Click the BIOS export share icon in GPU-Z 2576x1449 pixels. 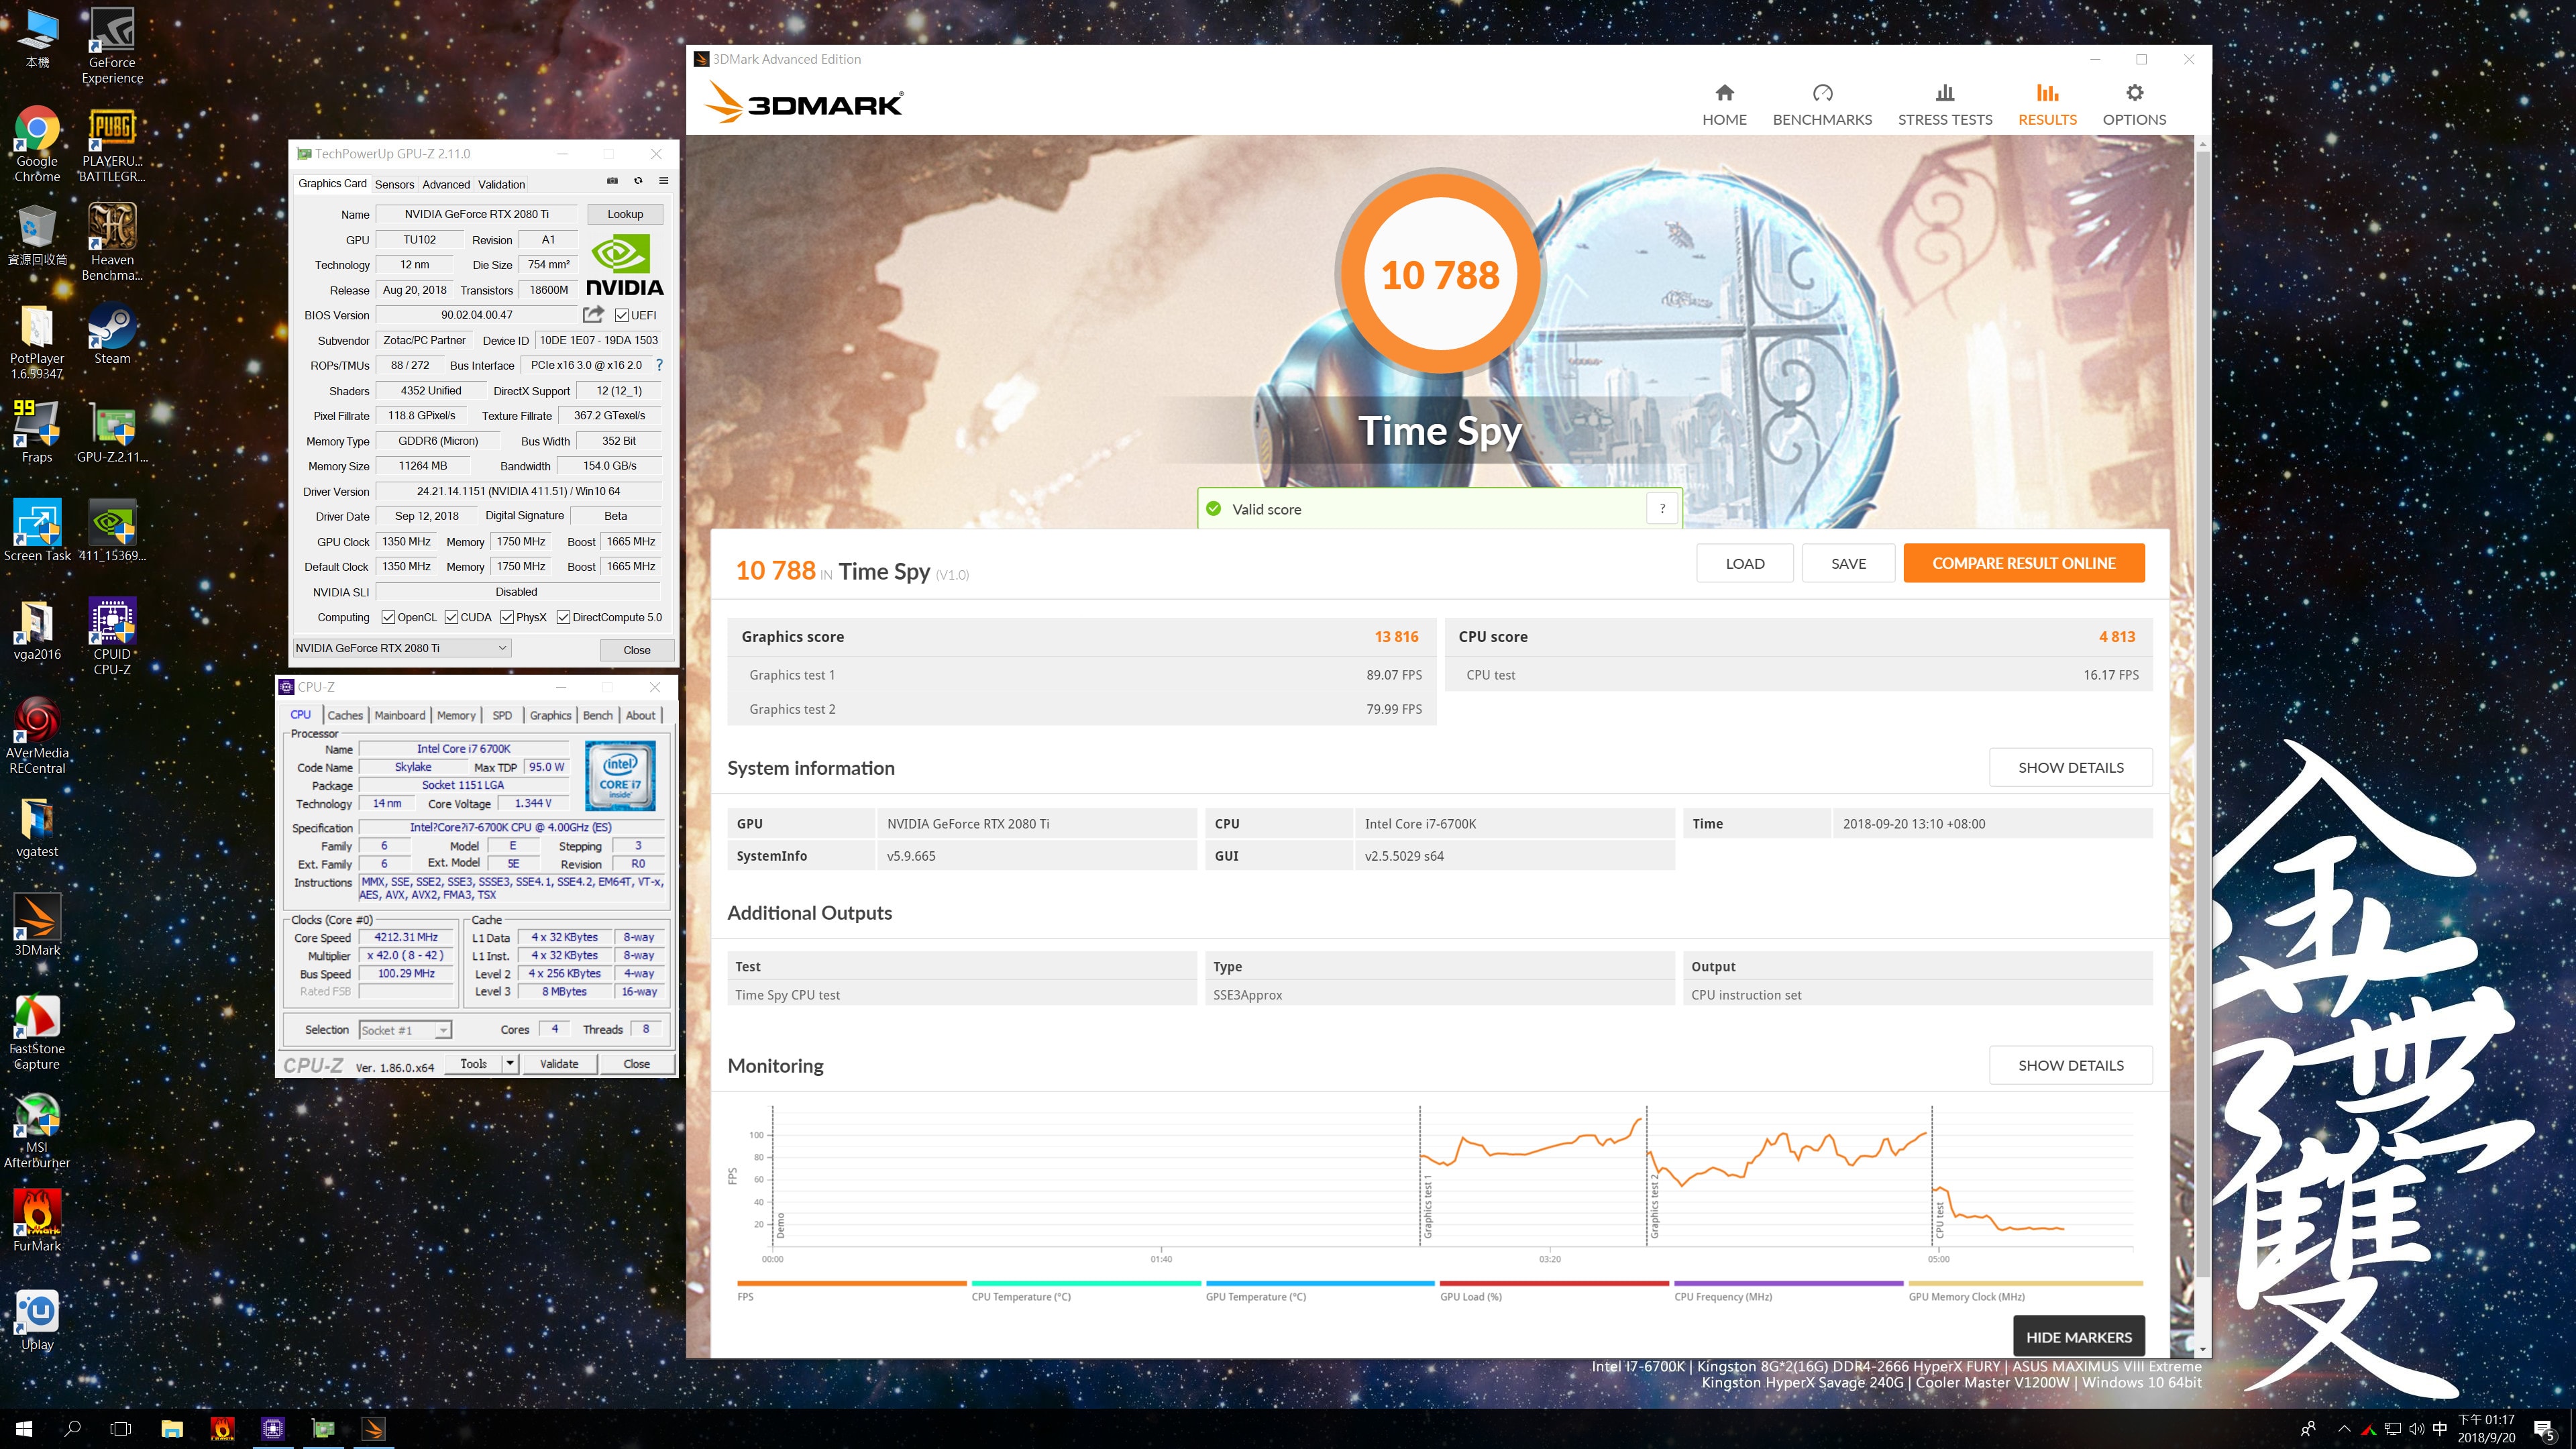click(593, 314)
